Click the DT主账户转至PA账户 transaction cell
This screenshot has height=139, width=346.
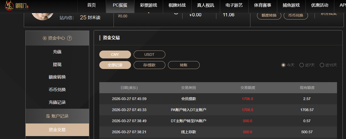pyautogui.click(x=189, y=121)
